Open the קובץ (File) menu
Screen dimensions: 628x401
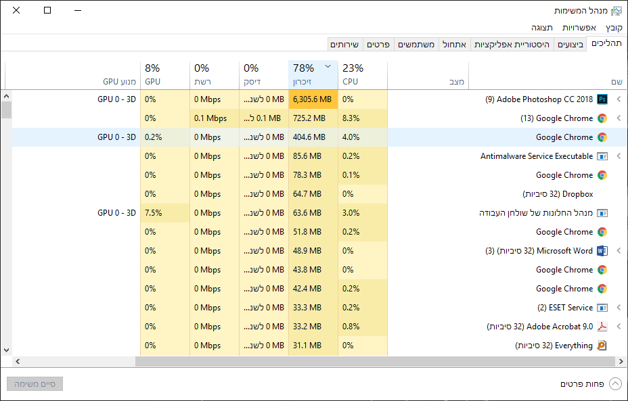[x=614, y=28]
